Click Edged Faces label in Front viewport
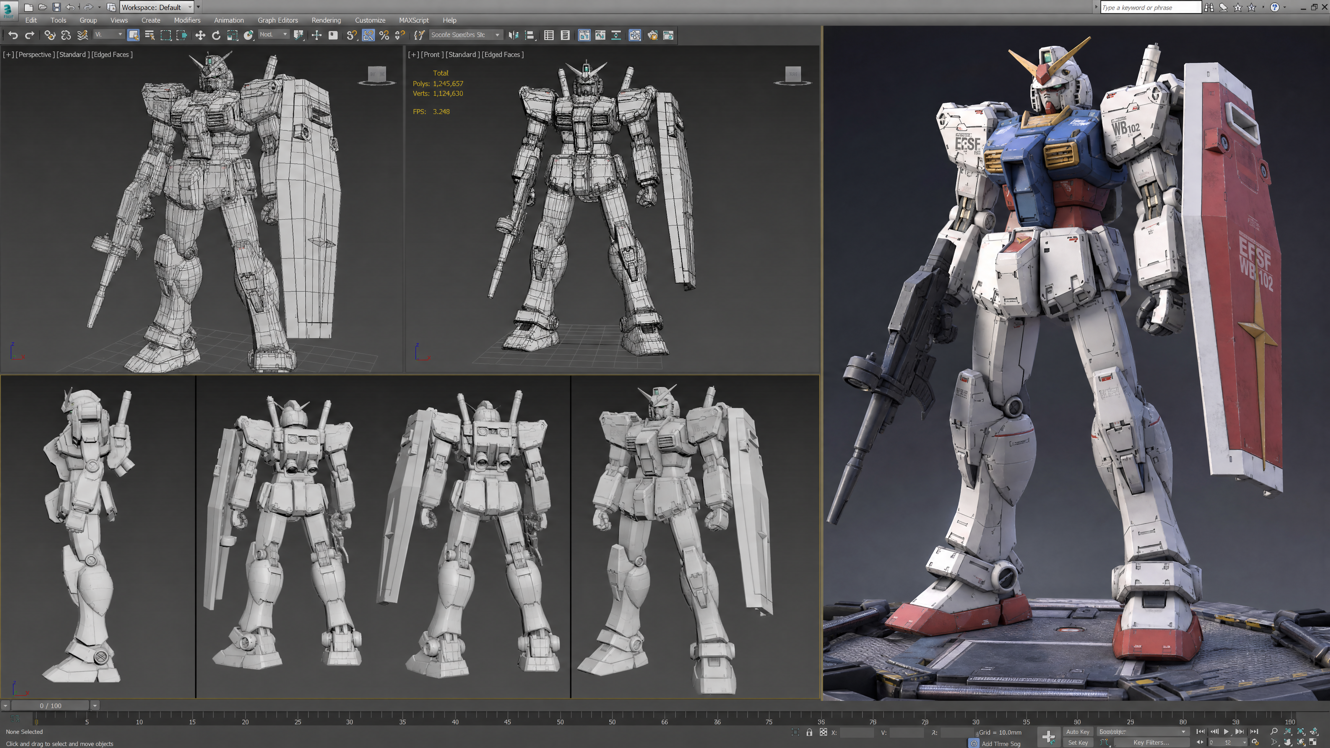The width and height of the screenshot is (1330, 748). (x=502, y=54)
